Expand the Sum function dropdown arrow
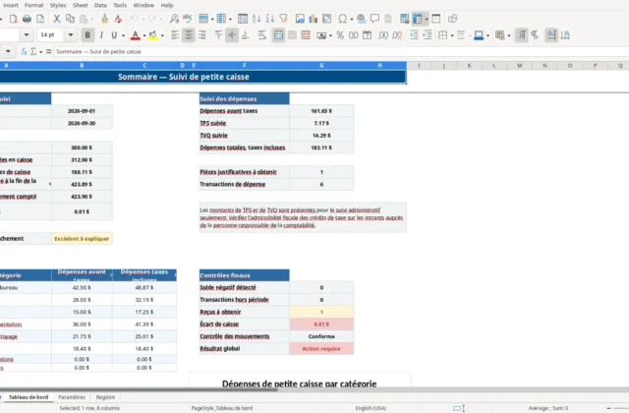Image resolution: width=629 pixels, height=413 pixels. (41, 51)
